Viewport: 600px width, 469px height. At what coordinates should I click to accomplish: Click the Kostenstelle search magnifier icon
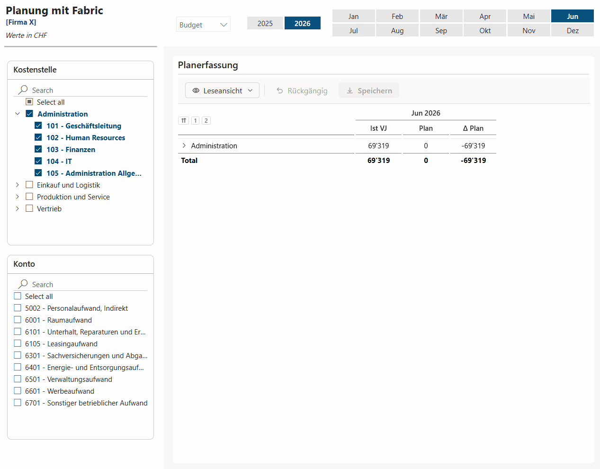click(x=23, y=90)
